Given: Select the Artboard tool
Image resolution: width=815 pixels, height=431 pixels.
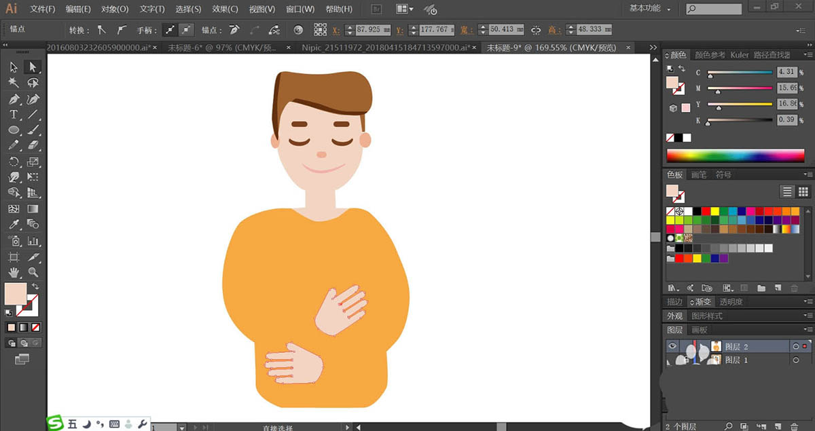Looking at the screenshot, I should coord(14,257).
